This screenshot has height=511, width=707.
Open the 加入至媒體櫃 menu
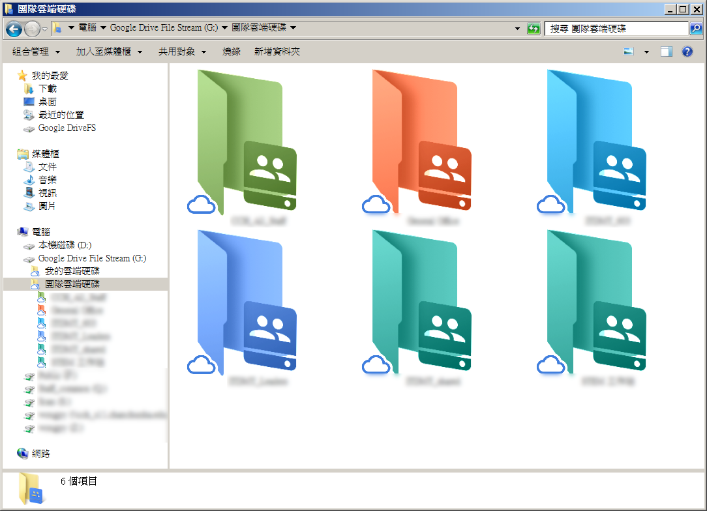109,52
